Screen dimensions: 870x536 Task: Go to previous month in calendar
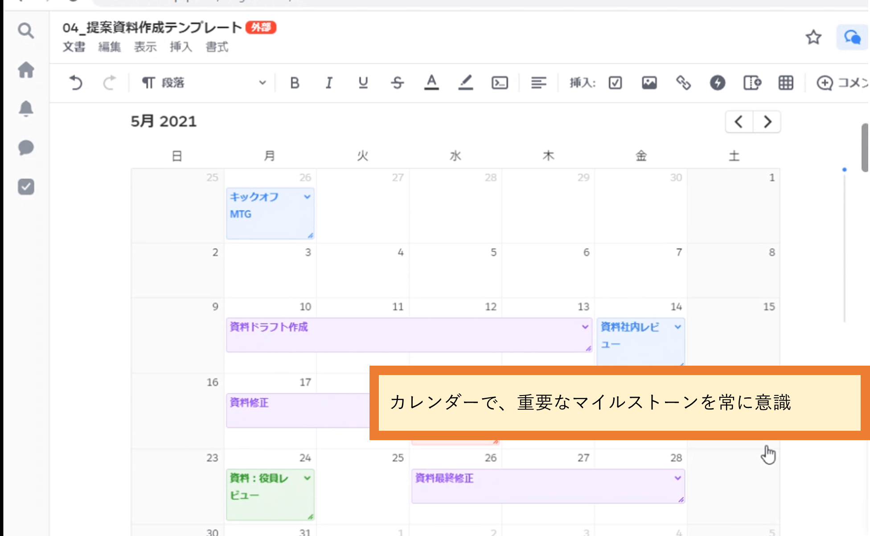click(x=739, y=122)
